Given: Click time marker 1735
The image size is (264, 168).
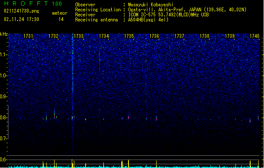Looking at the screenshot, I should tap(129, 36).
